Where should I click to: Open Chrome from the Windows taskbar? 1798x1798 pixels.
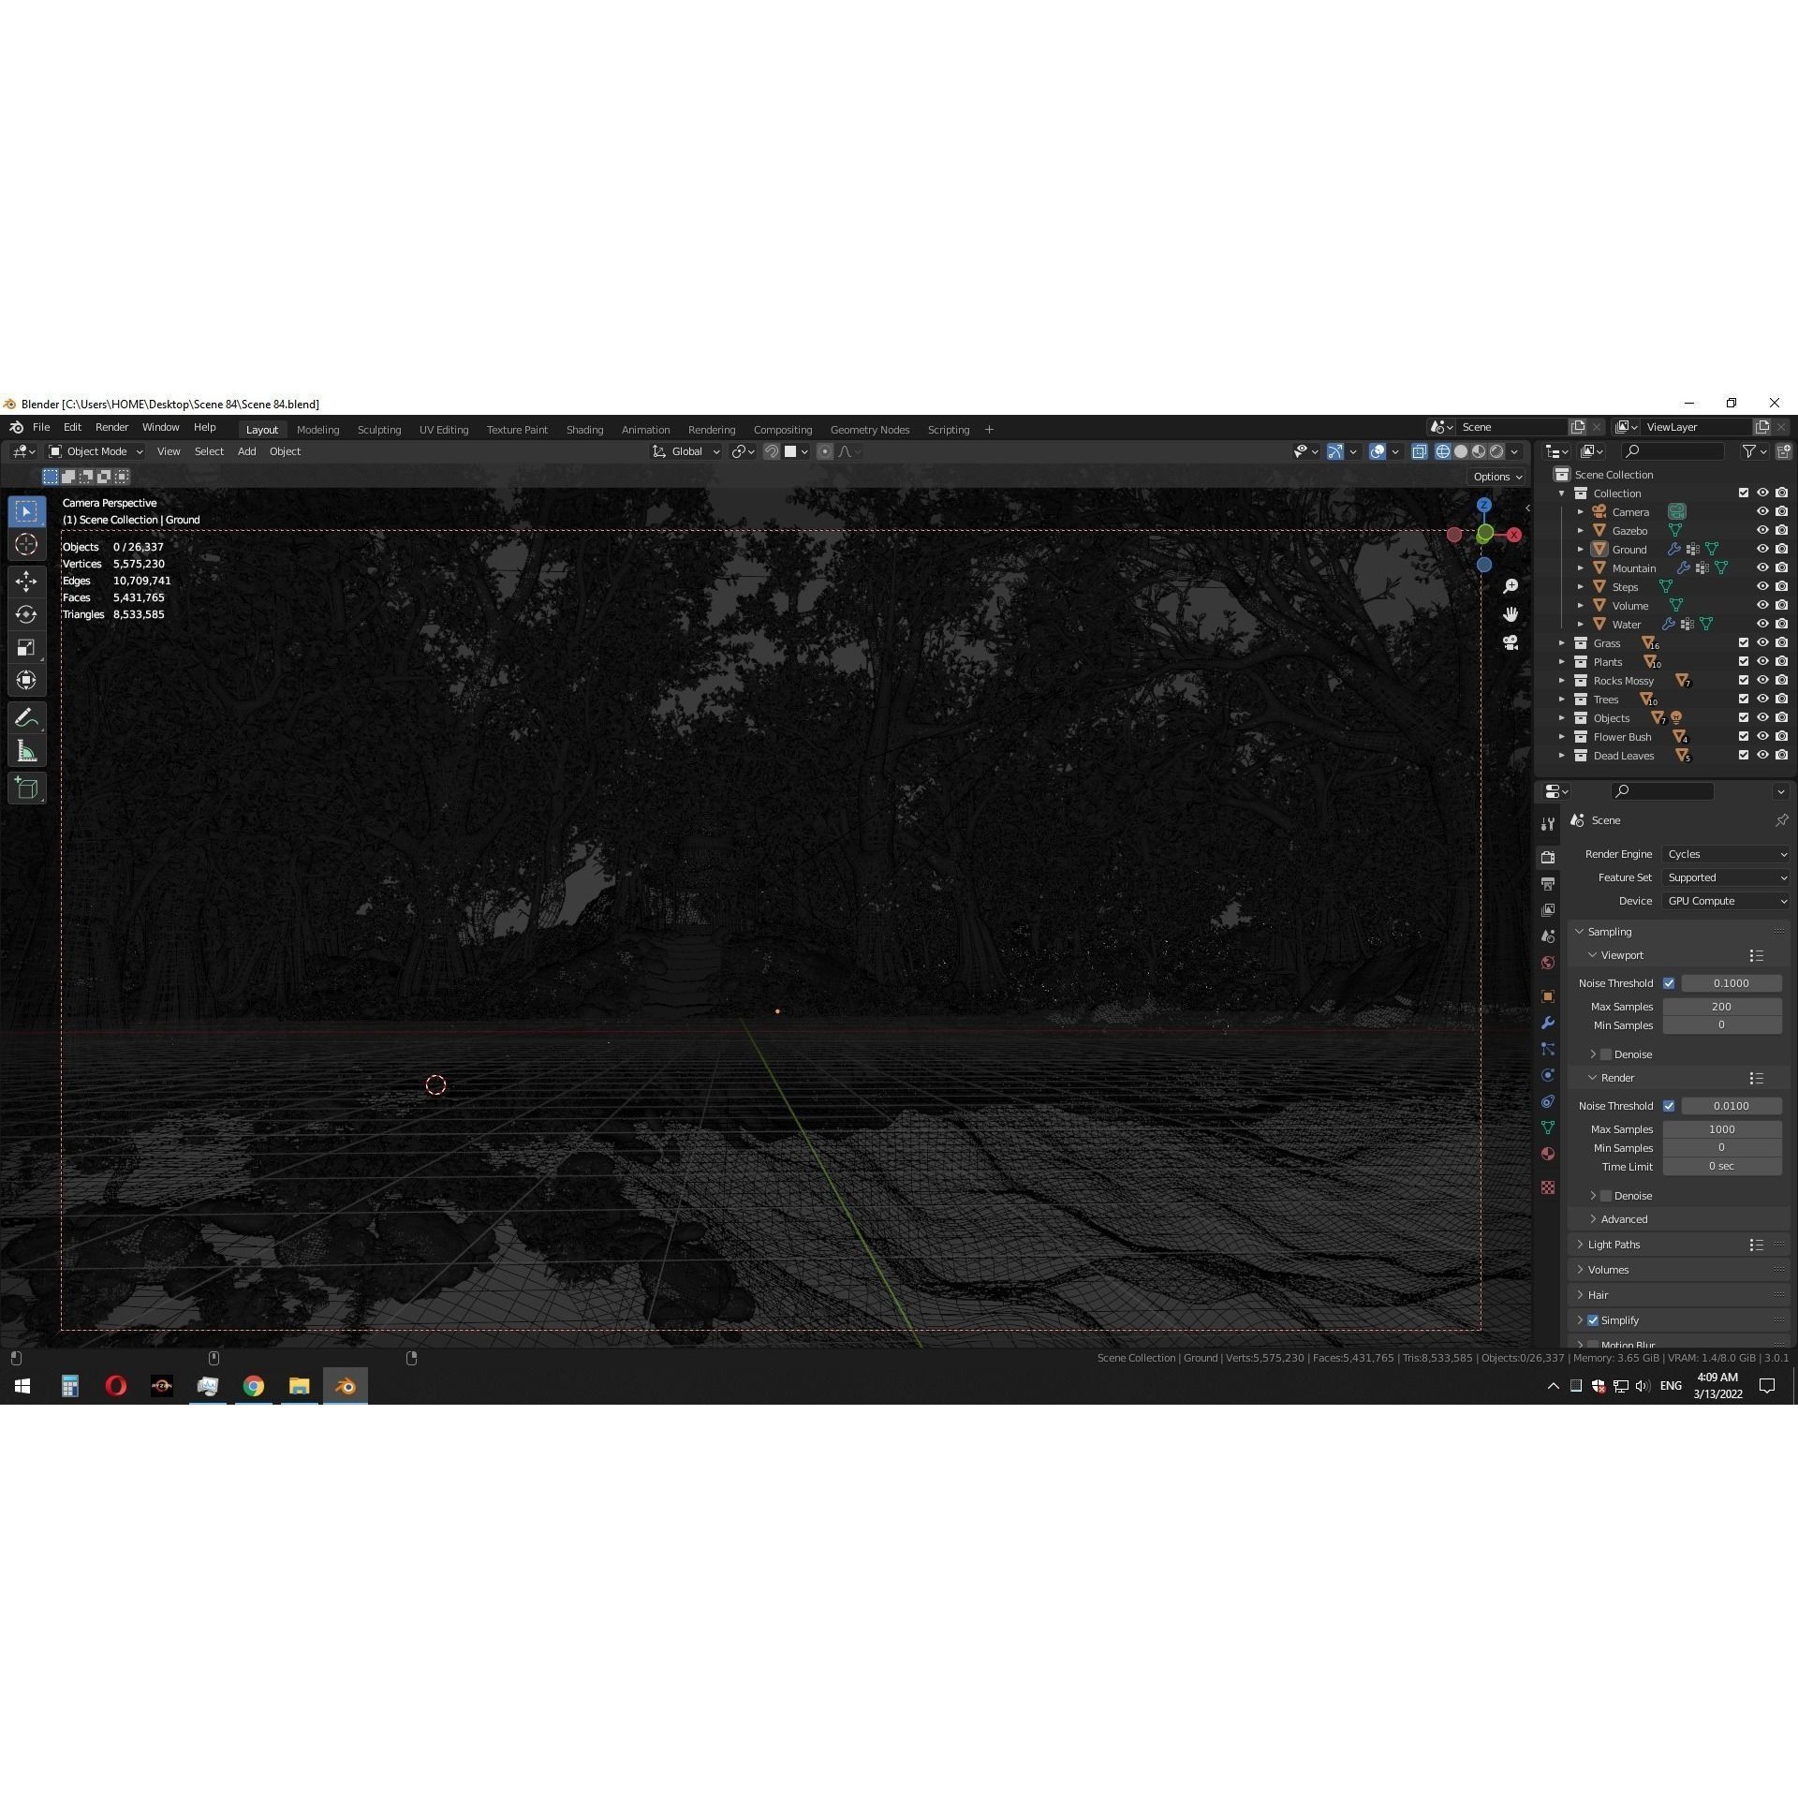[x=254, y=1386]
